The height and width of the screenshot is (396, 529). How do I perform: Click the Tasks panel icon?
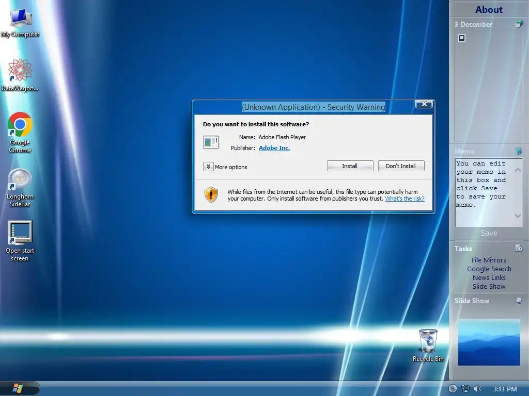pyautogui.click(x=519, y=249)
